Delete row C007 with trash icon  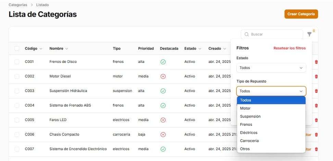tap(316, 149)
